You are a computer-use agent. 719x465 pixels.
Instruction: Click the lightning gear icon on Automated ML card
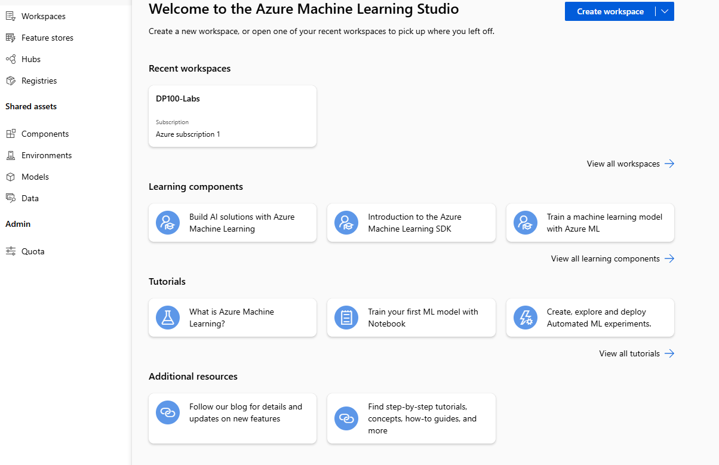[x=526, y=318]
